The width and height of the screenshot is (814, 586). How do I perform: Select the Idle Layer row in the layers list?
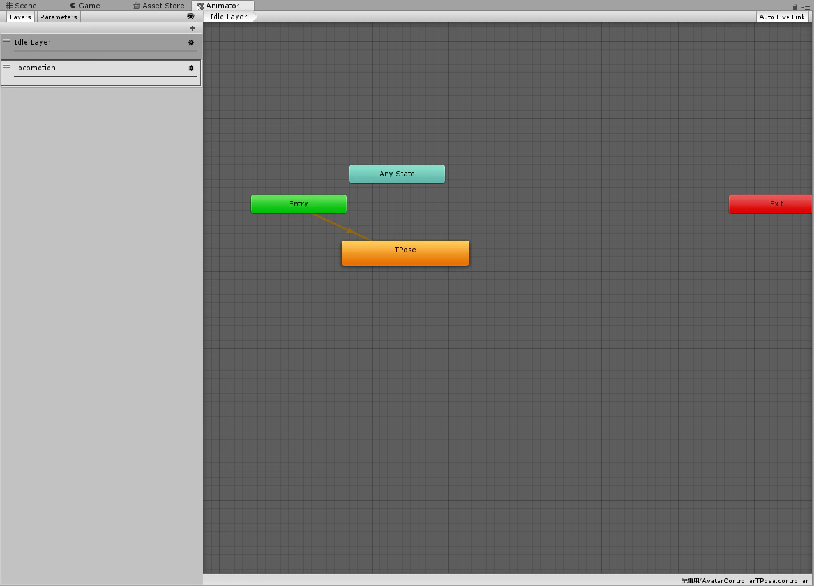(101, 47)
